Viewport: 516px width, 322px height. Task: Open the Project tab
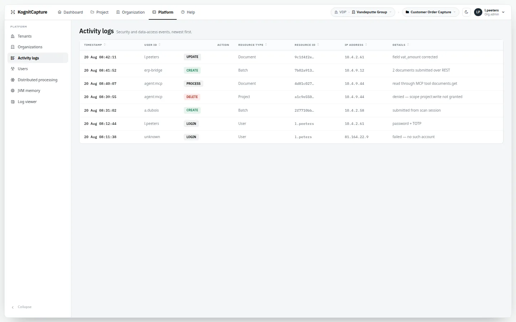click(100, 12)
